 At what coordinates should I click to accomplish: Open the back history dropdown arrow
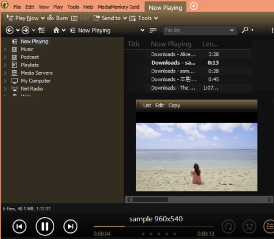coord(18,30)
